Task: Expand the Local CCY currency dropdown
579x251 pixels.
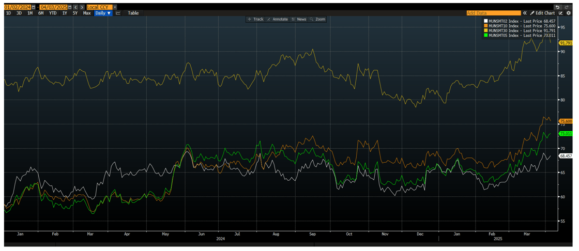Action: [x=115, y=7]
